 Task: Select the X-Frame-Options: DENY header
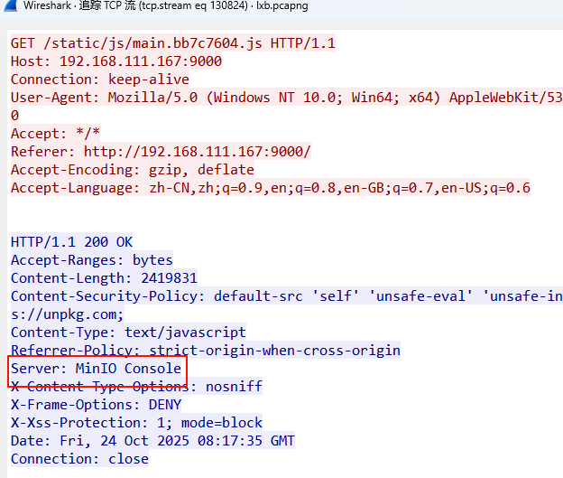96,405
